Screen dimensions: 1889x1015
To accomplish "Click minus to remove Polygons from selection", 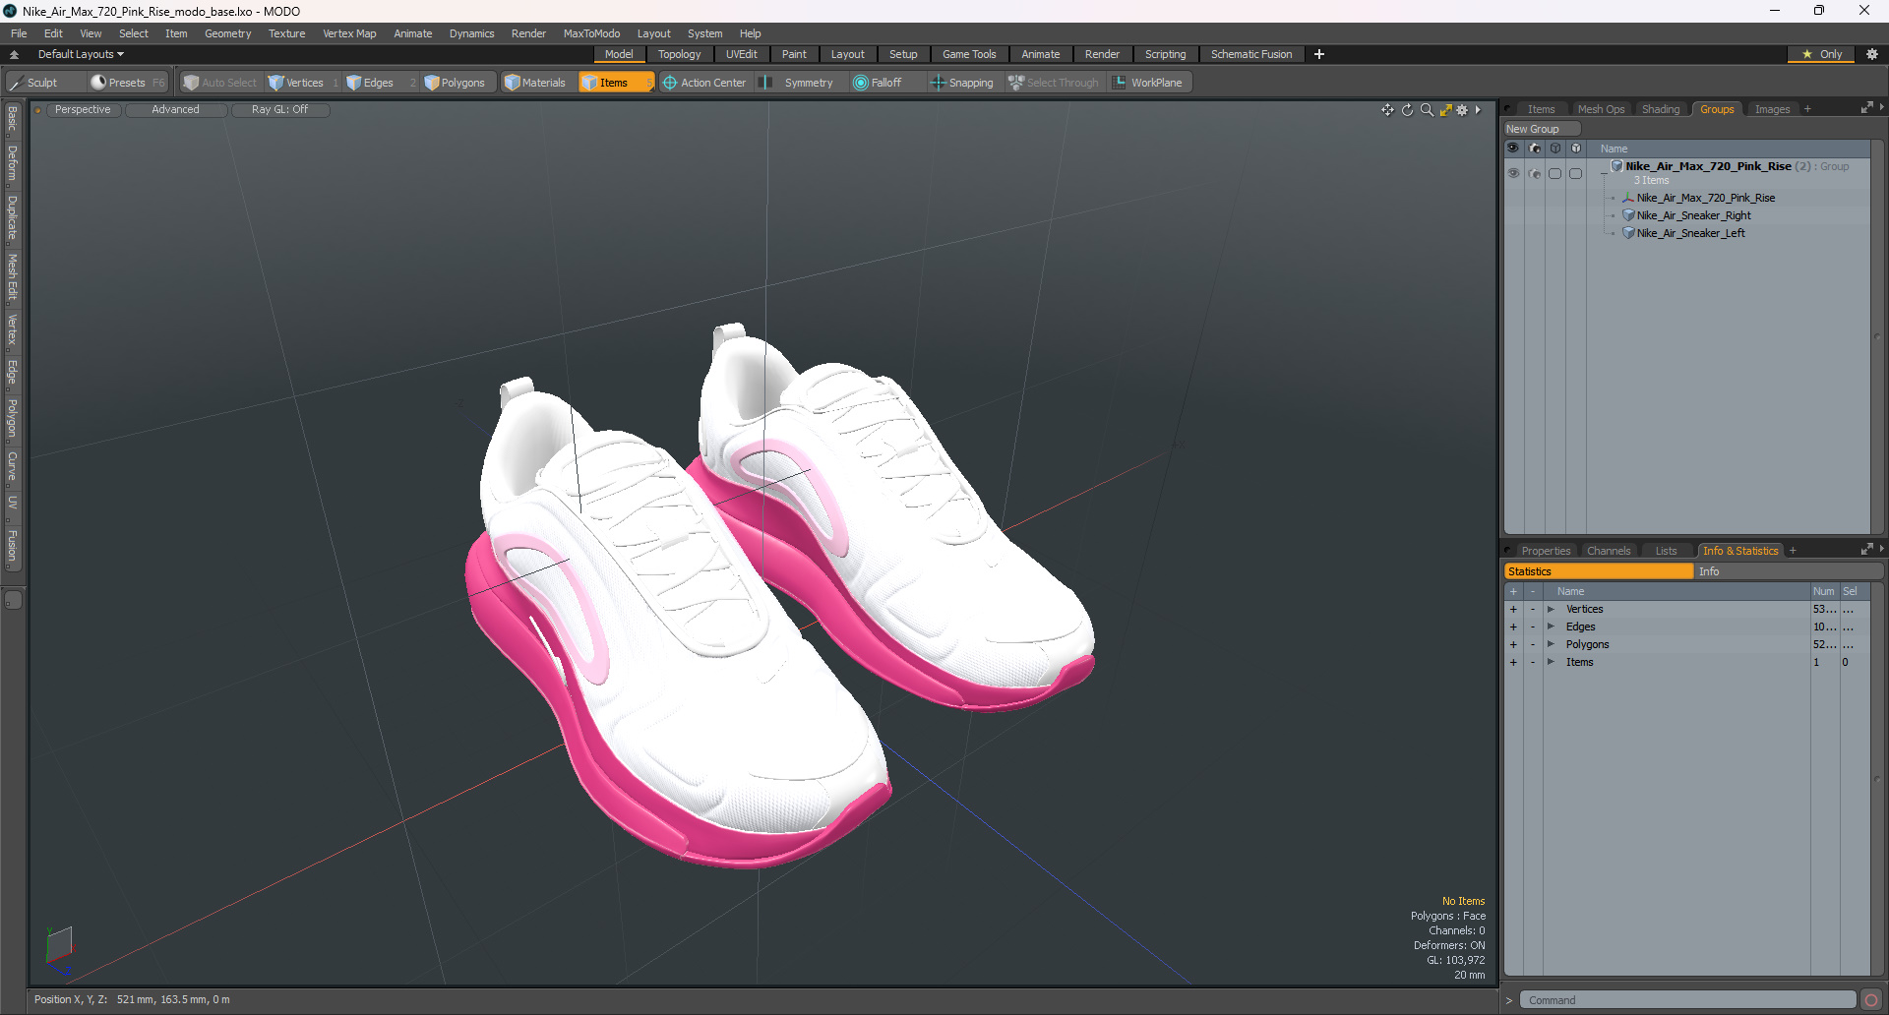I will (x=1532, y=644).
